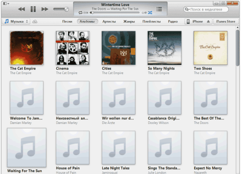
Task: Select the House of Pain album art
Action: click(73, 148)
